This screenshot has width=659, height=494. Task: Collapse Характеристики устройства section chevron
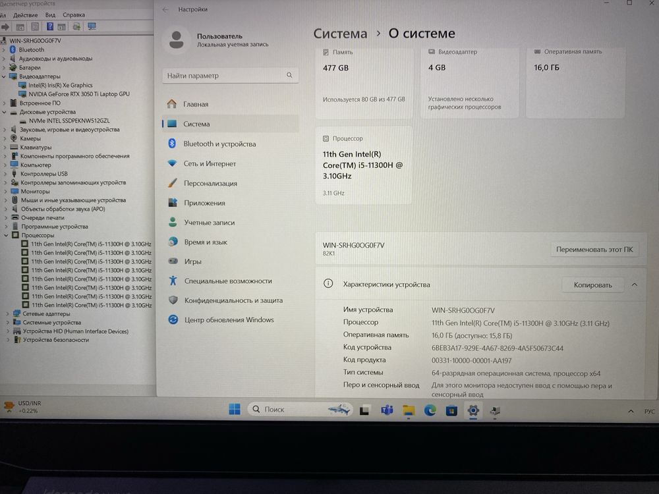[x=634, y=285]
